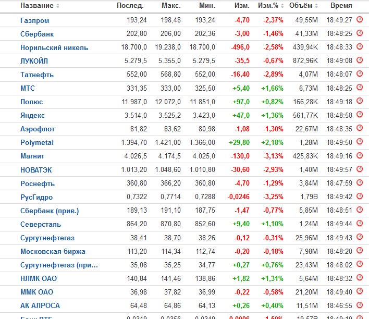The image size is (369, 319).
Task: Open the Сбербанк (прив.) stock link
Action: pos(50,211)
